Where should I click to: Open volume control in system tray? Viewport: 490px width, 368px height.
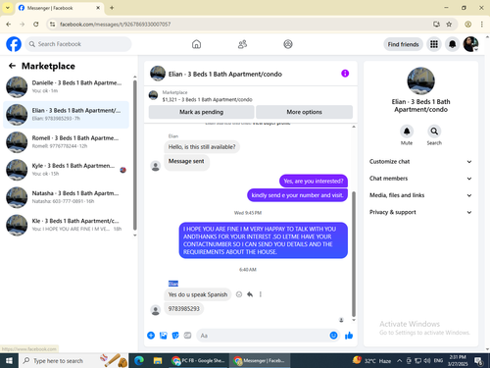[x=426, y=361]
